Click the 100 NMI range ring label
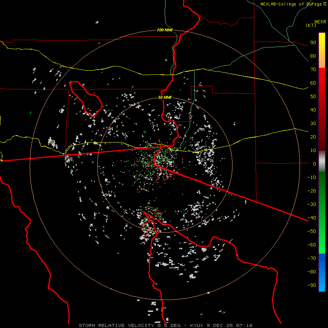 point(165,30)
